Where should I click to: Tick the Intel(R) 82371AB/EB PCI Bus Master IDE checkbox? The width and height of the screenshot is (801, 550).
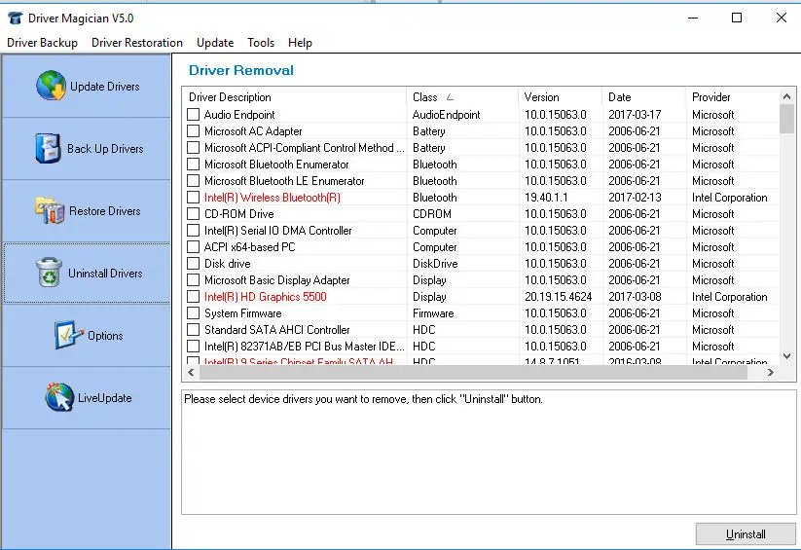pos(193,346)
